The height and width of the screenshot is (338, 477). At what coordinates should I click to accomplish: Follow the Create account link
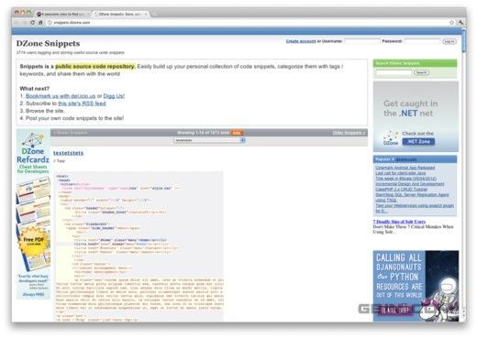(x=301, y=41)
